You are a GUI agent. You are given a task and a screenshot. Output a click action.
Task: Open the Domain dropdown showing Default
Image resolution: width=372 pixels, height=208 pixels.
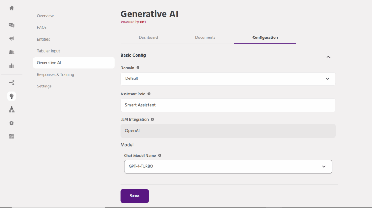click(x=228, y=79)
